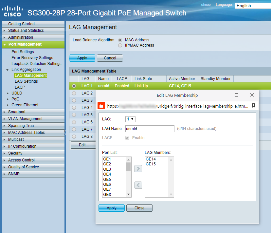Expand the Green Ethernet submenu

click(8, 105)
